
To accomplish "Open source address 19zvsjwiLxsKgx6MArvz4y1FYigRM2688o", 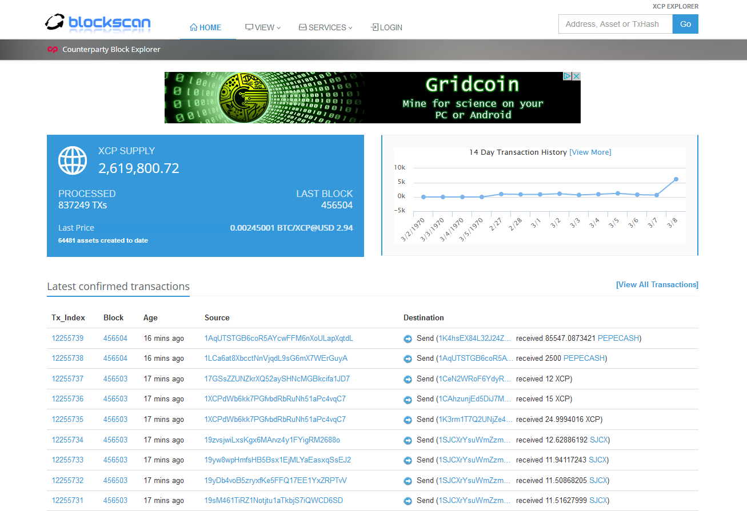I will [x=272, y=440].
